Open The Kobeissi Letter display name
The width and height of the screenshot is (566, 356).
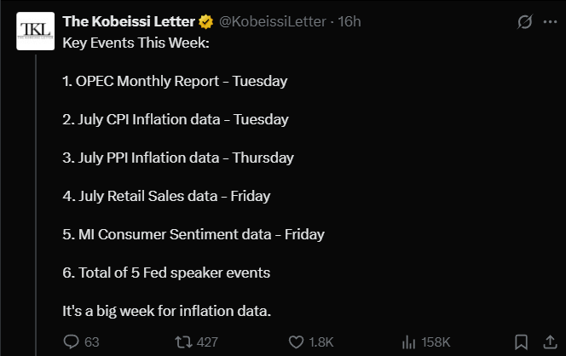point(129,21)
